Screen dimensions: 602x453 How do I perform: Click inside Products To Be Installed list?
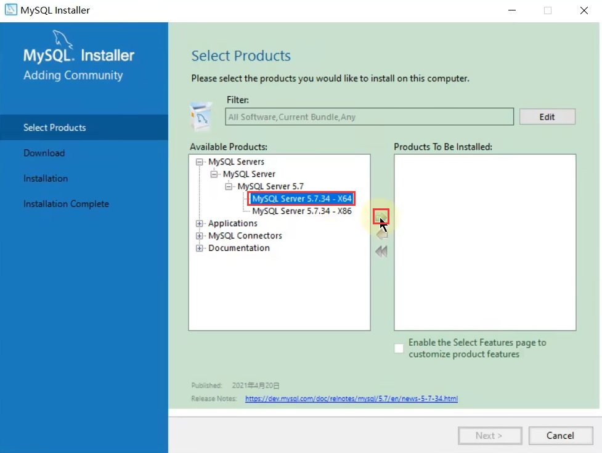(x=485, y=242)
